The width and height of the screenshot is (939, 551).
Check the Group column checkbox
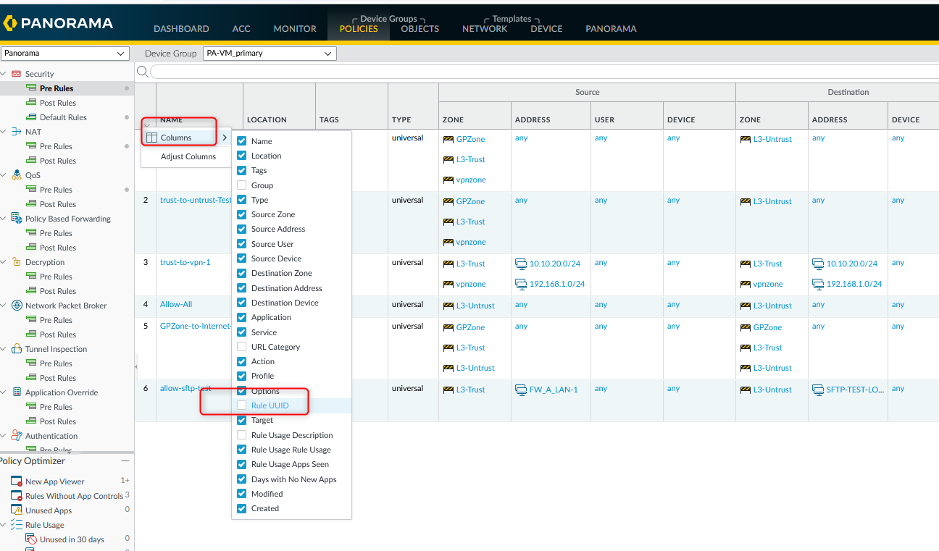(x=242, y=185)
